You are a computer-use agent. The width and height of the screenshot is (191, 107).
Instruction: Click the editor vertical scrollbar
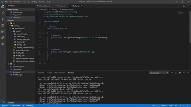pos(190,27)
